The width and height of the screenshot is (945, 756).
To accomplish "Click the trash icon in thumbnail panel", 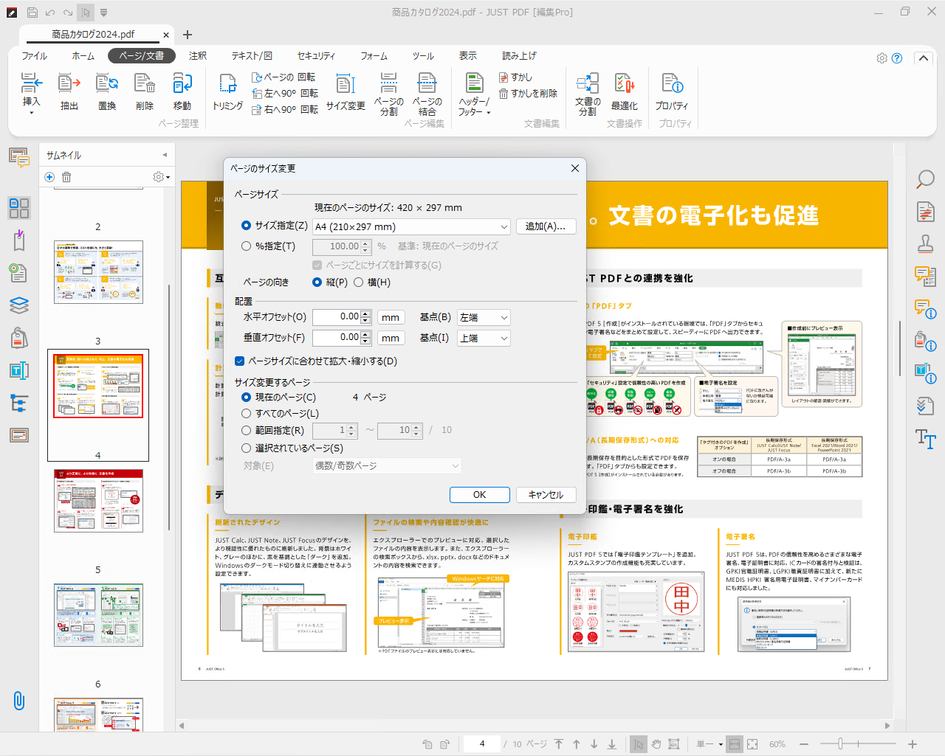I will tap(66, 177).
